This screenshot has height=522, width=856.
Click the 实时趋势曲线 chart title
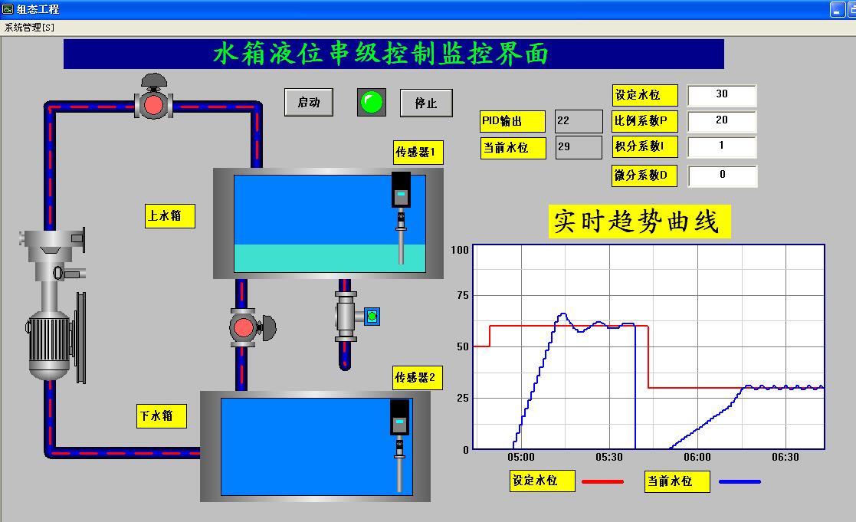point(639,221)
